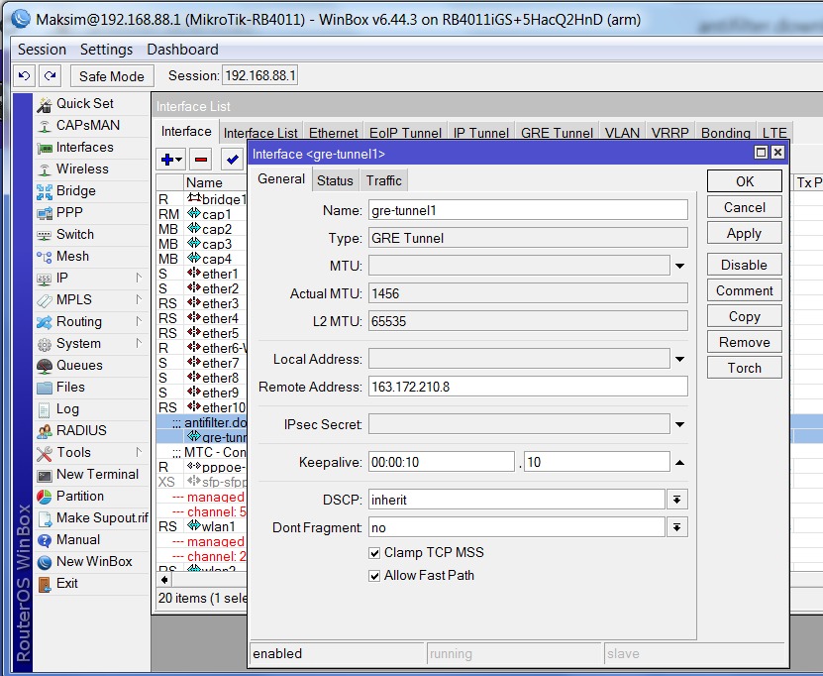Expand the IP submenu
Screen dimensions: 823x676
pos(139,278)
